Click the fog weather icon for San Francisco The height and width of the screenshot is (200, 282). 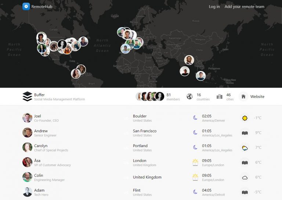coord(245,133)
